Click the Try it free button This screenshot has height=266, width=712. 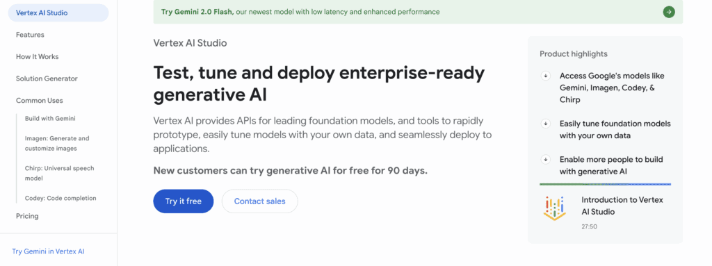pos(184,201)
